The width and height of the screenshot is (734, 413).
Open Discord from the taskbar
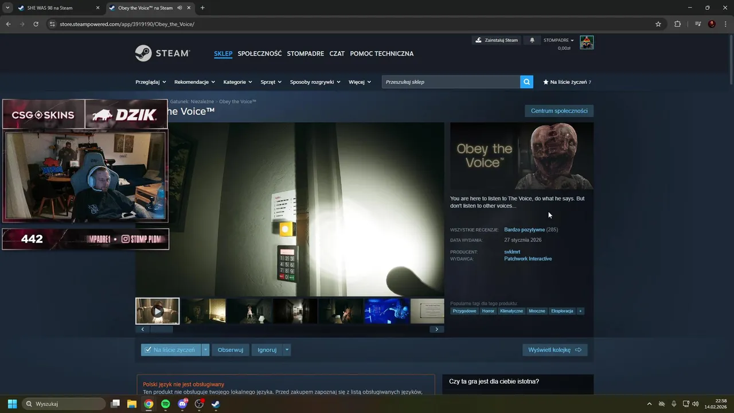(x=182, y=404)
